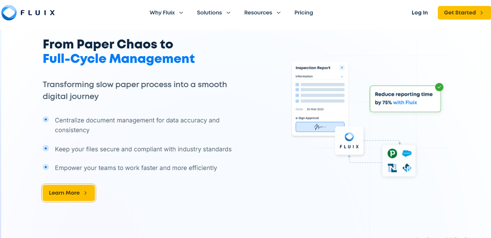Toggle the last Inspection Report checkbox

[297, 101]
